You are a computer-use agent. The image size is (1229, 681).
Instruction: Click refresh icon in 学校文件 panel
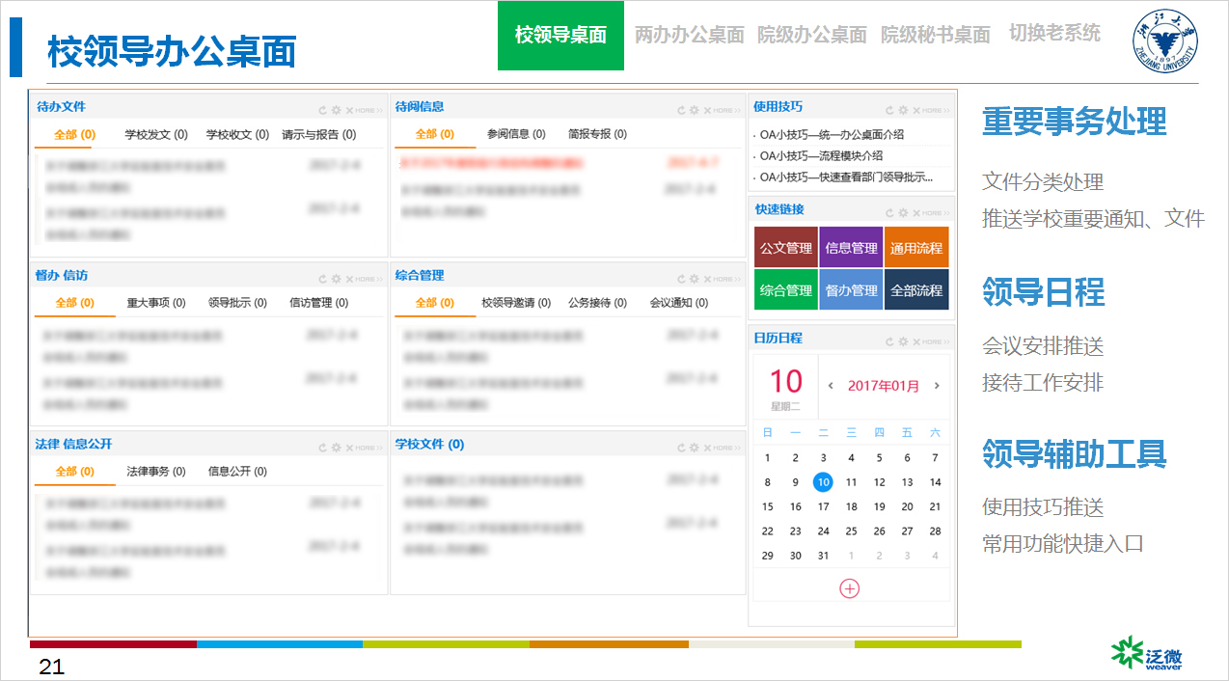tap(681, 449)
